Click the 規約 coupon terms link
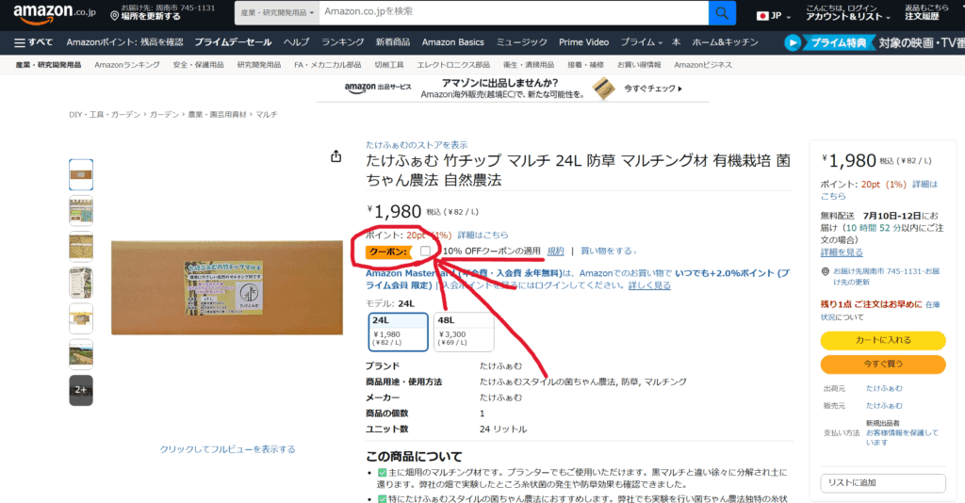This screenshot has height=503, width=965. point(556,251)
